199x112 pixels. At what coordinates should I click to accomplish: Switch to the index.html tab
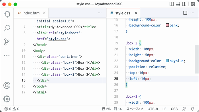click(x=31, y=13)
